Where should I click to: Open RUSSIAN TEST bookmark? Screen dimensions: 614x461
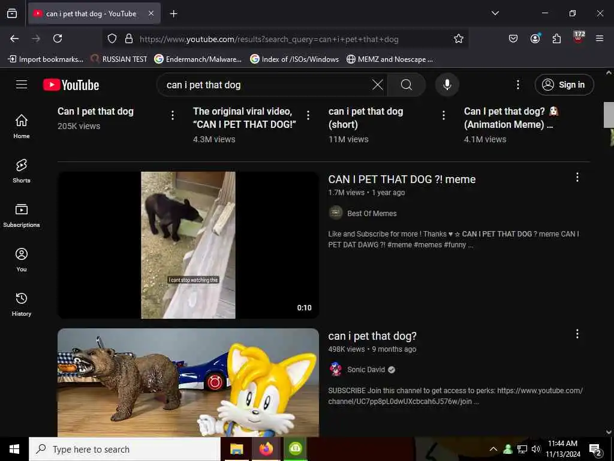pos(119,59)
